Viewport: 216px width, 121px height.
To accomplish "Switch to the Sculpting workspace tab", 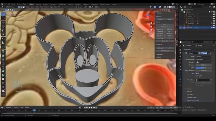I will 46,4.
